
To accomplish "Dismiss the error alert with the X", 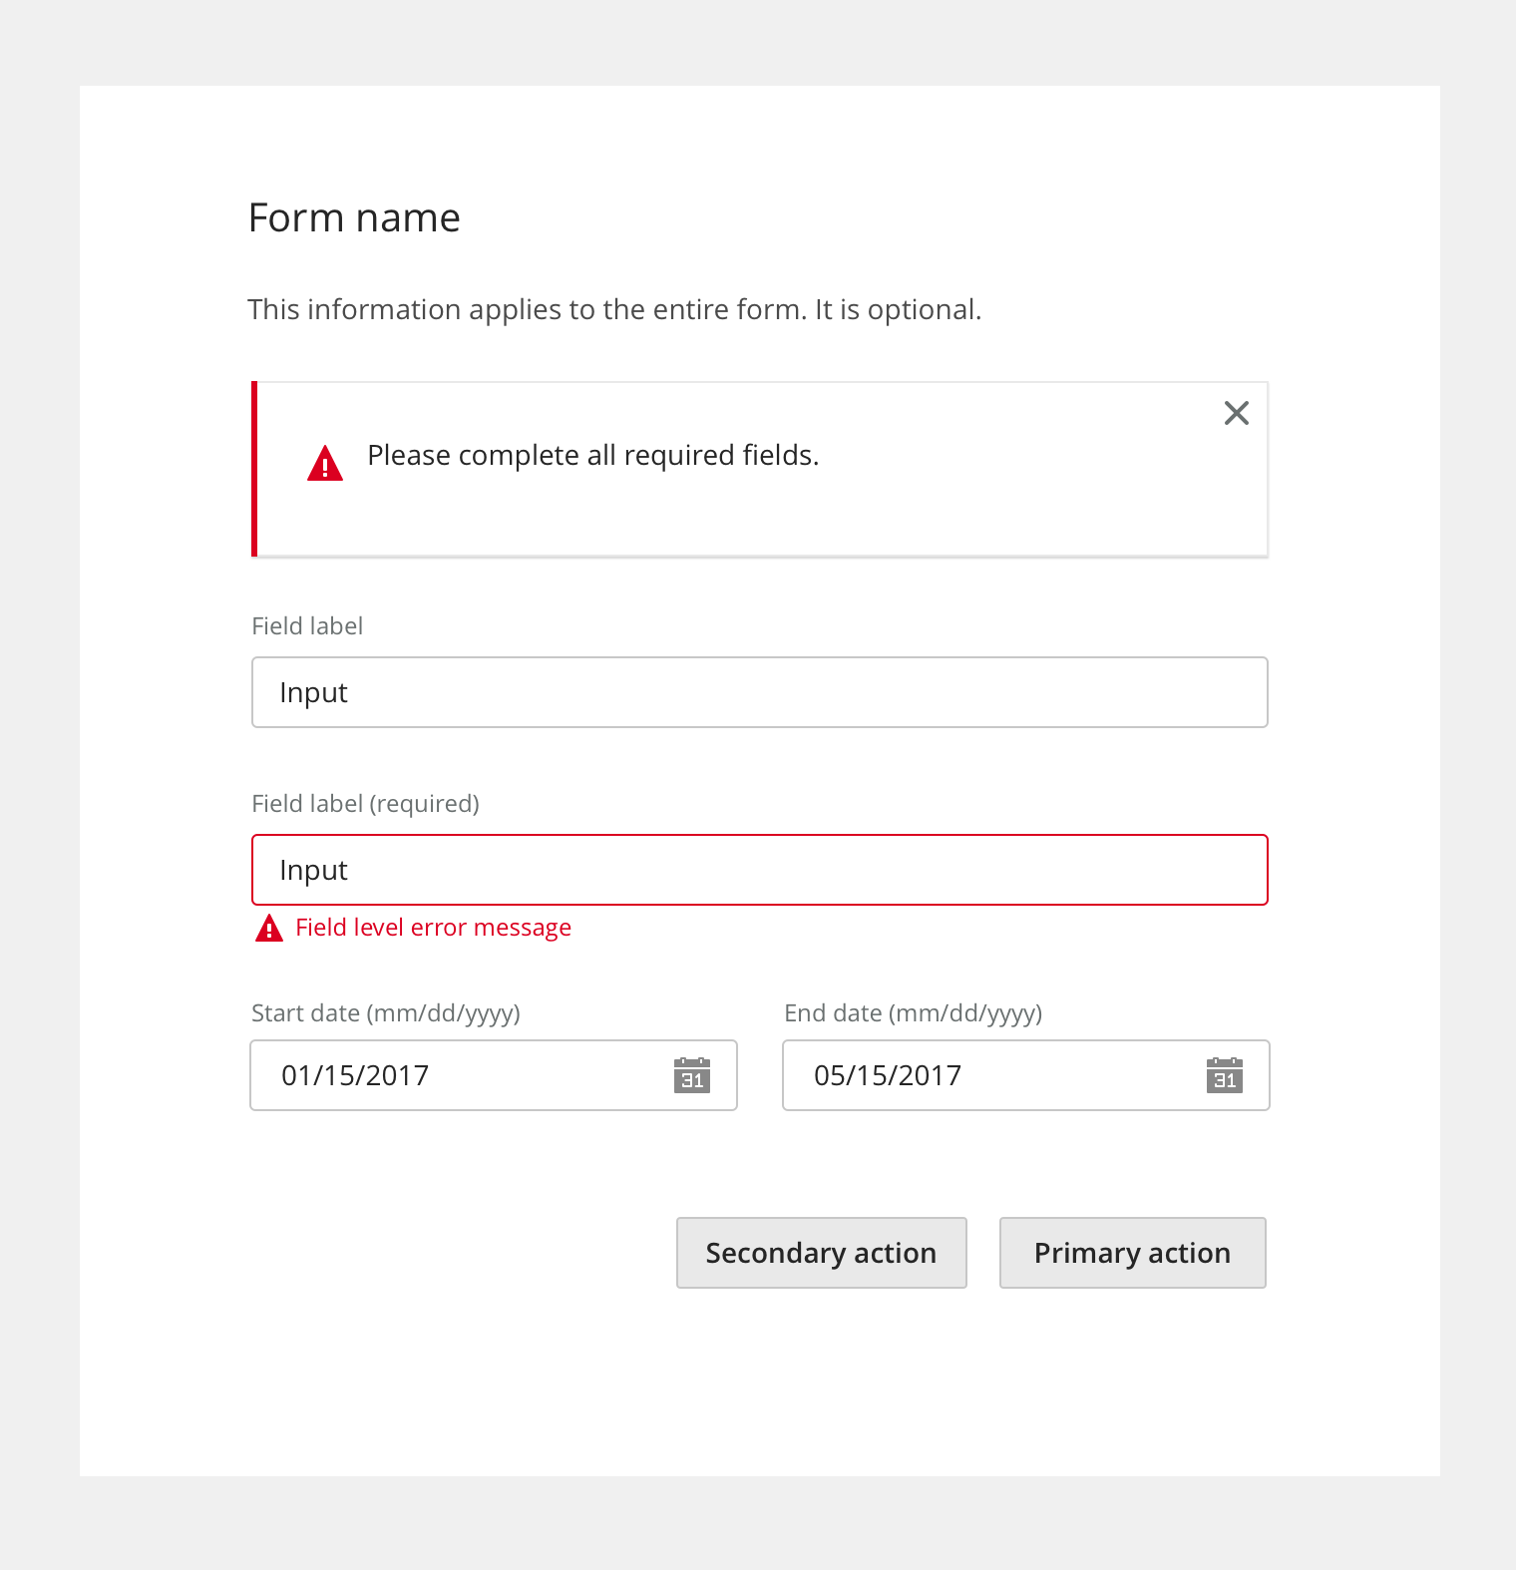I will (x=1236, y=413).
